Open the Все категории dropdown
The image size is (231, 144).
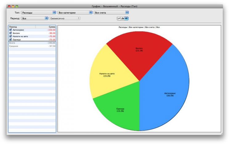click(x=75, y=13)
